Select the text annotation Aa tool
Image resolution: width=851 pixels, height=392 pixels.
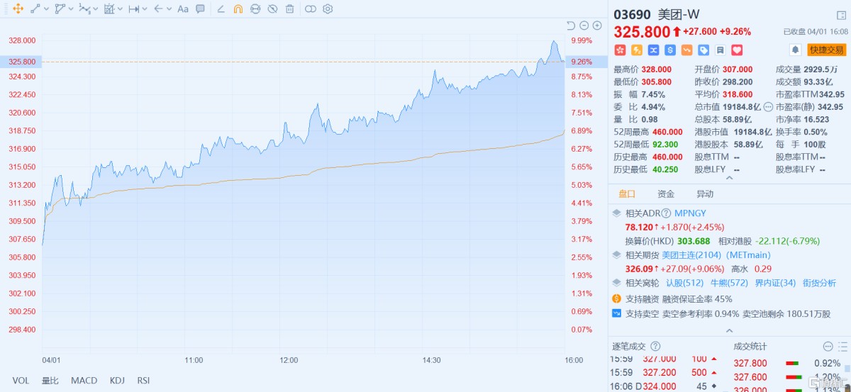point(183,9)
